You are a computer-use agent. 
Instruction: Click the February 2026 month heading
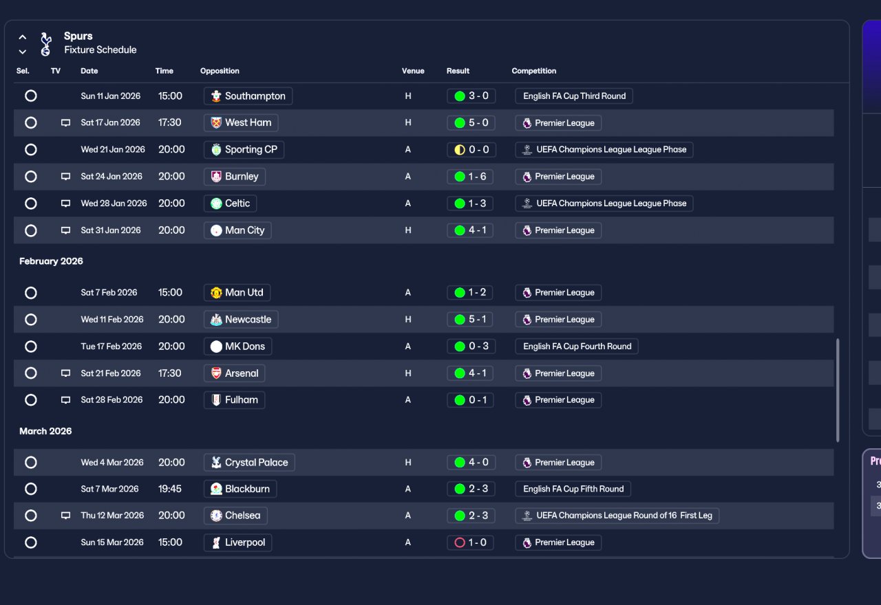pyautogui.click(x=51, y=261)
